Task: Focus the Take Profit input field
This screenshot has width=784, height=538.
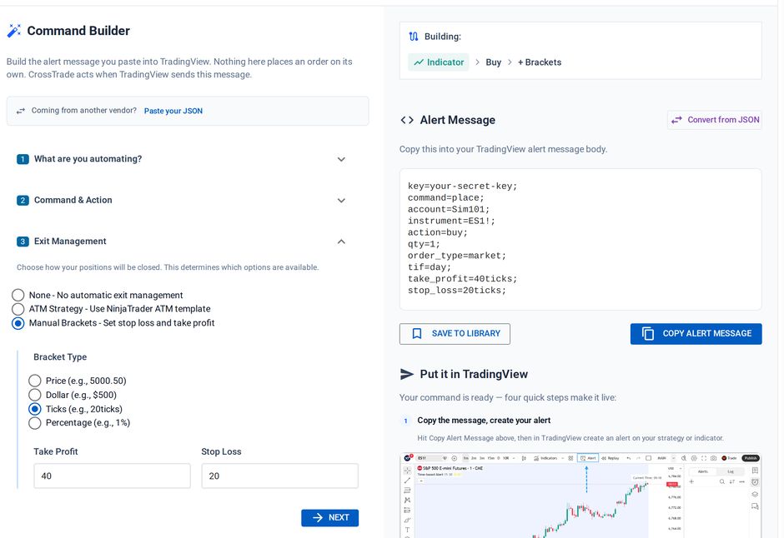Action: click(112, 476)
